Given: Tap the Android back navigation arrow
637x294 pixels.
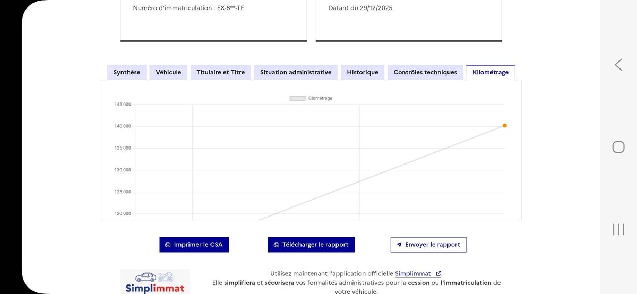Looking at the screenshot, I should (618, 65).
